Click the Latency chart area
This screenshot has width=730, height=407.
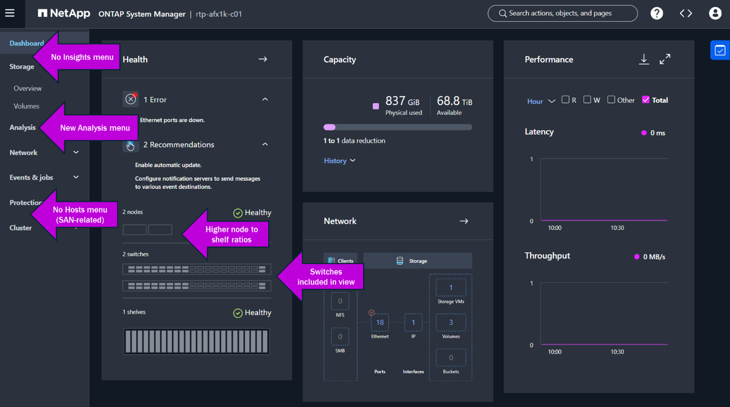(604, 190)
